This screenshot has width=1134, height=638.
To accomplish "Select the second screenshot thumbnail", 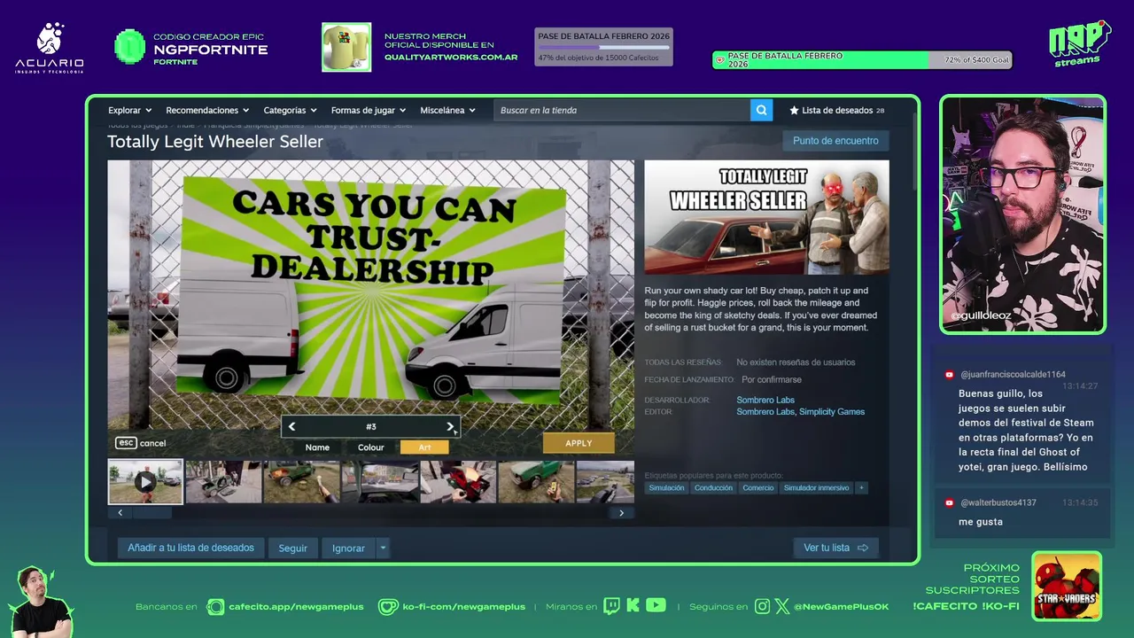I will click(223, 481).
